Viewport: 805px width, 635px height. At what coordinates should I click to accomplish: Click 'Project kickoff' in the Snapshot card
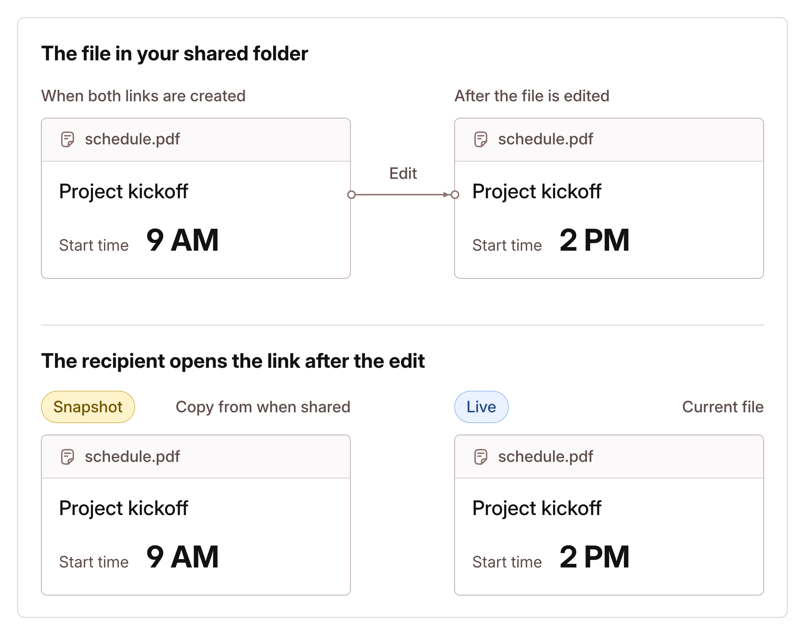124,508
